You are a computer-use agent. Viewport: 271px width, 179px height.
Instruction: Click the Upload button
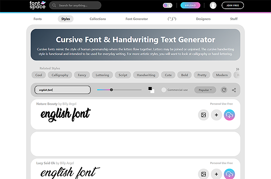click(190, 5)
